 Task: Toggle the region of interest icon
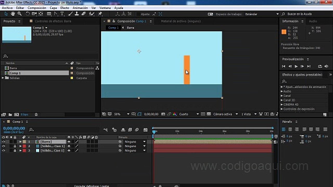(203, 114)
